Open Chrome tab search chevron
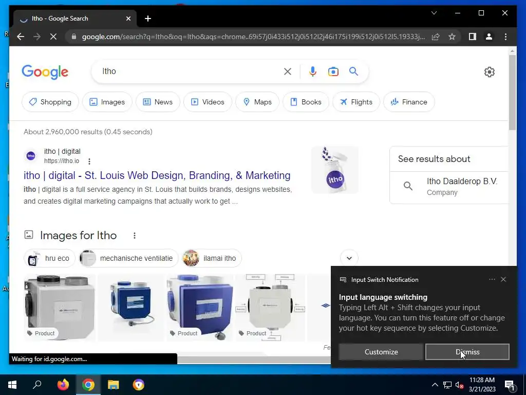Image resolution: width=526 pixels, height=395 pixels. tap(434, 13)
